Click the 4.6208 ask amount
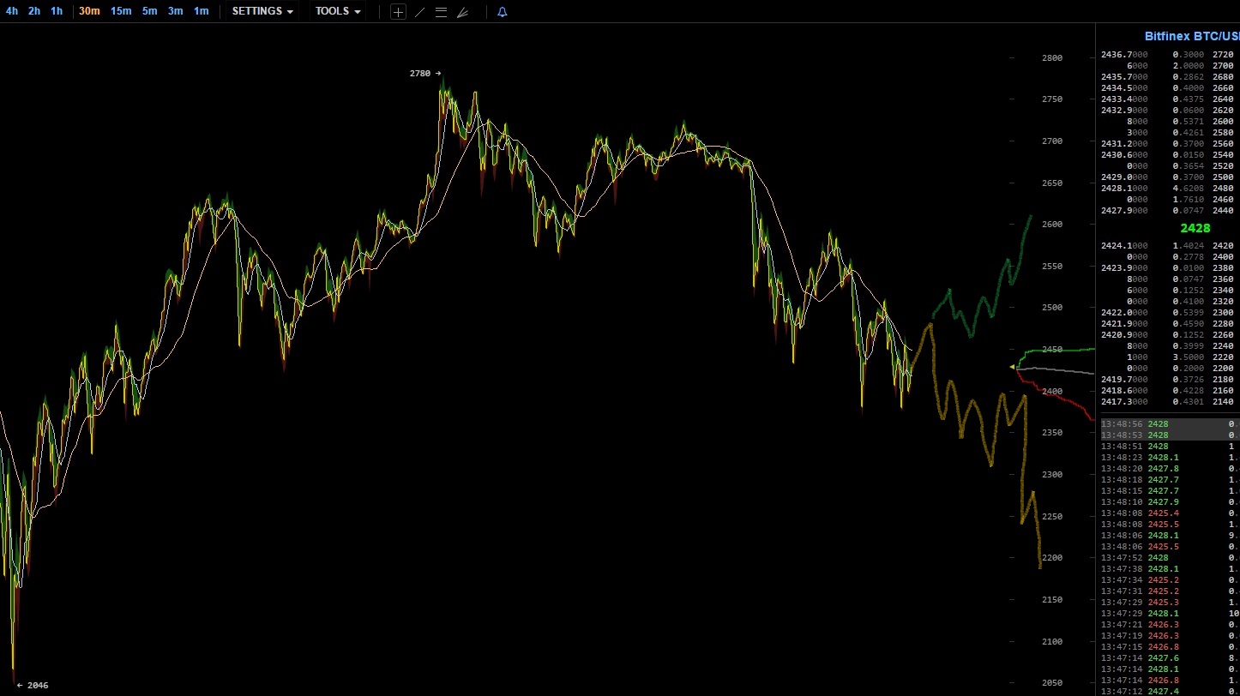 coord(1189,189)
